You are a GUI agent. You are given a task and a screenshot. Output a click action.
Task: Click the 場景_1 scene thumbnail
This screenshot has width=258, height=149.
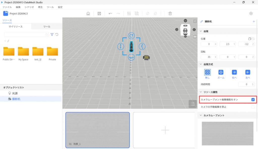[x=98, y=130]
